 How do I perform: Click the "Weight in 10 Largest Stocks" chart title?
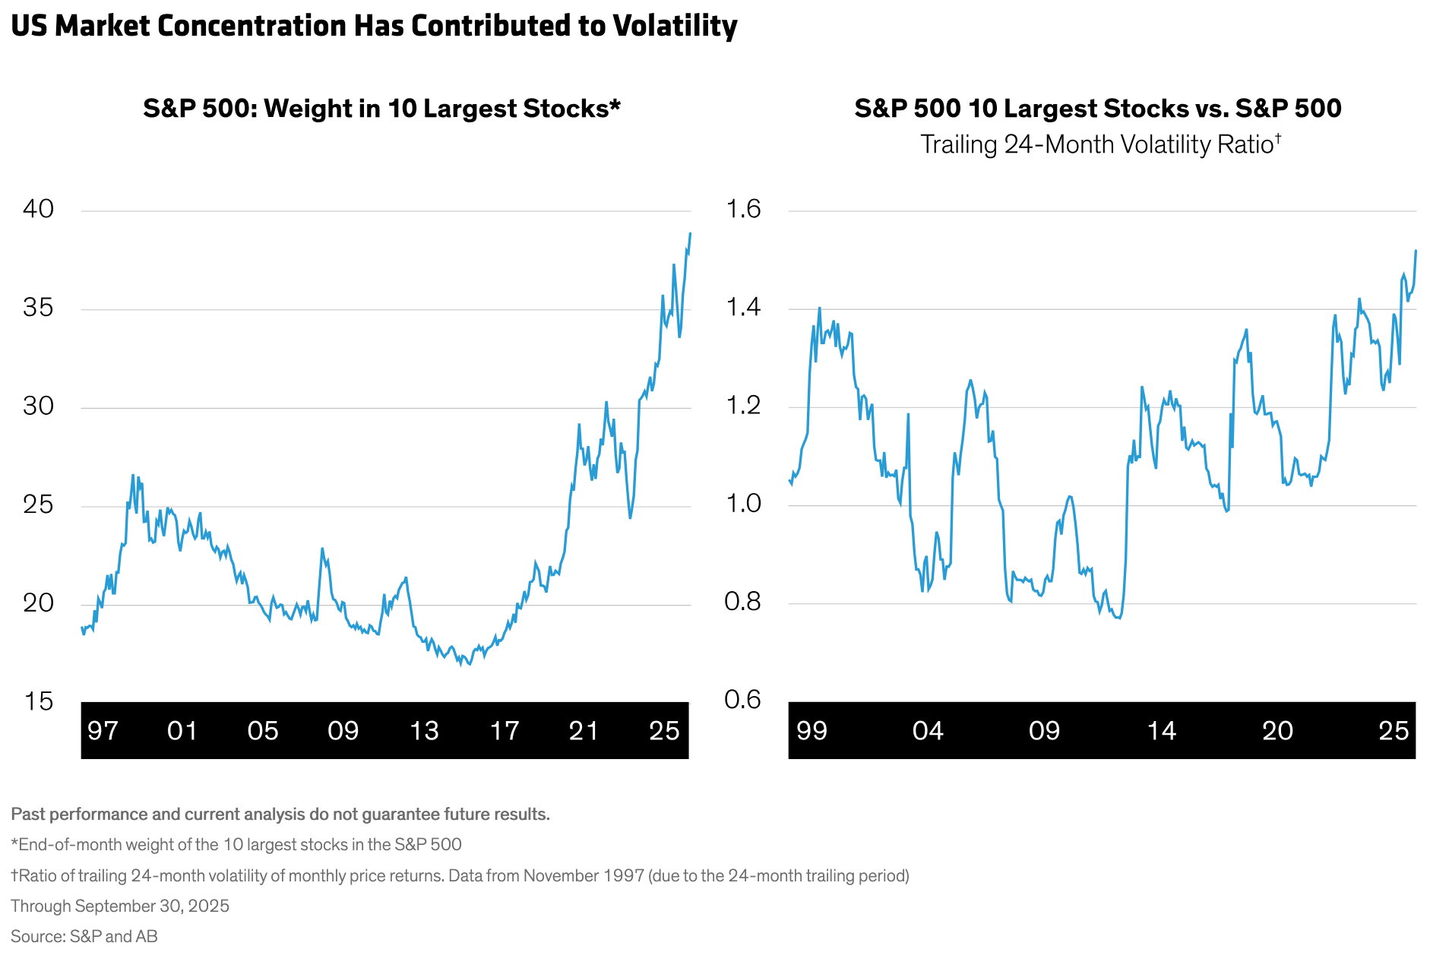click(381, 109)
